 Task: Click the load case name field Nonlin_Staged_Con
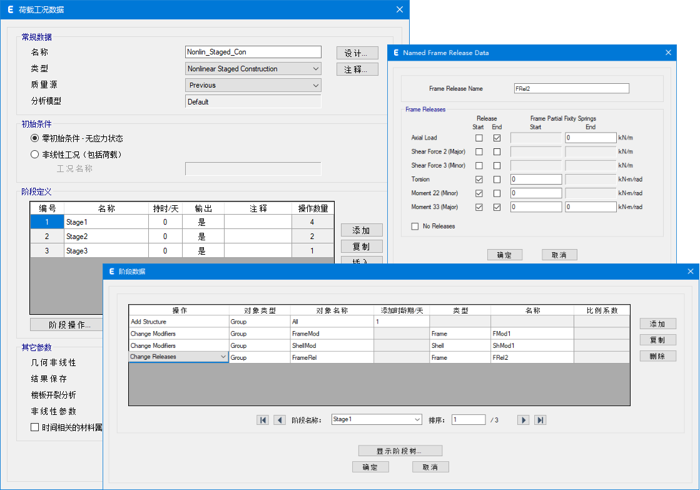tap(253, 52)
